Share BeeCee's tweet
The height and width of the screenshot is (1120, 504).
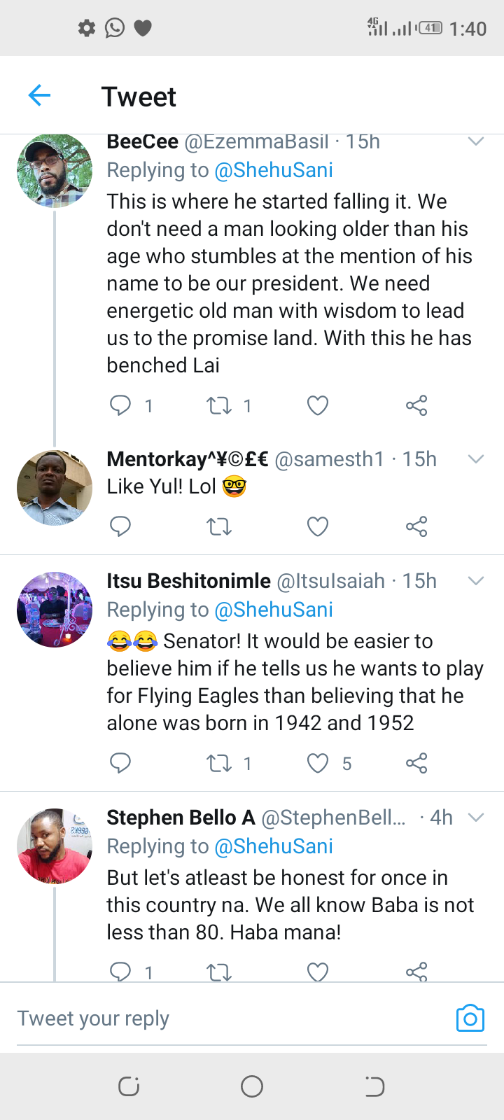(x=416, y=405)
